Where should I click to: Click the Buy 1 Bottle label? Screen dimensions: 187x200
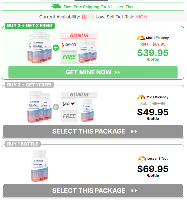(23, 144)
